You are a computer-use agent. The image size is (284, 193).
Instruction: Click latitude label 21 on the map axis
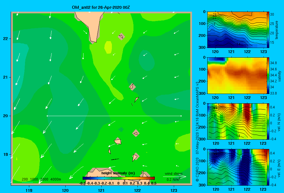click(x=5, y=77)
